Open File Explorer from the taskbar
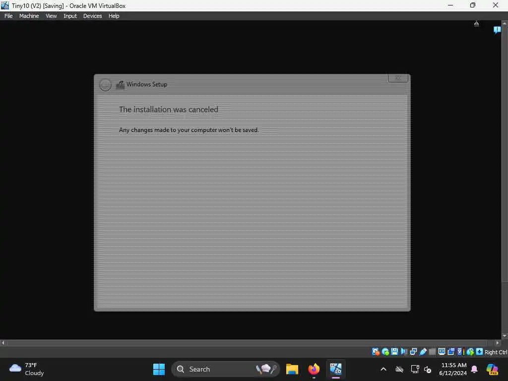 [x=292, y=369]
